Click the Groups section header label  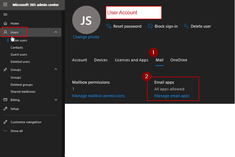pos(16,70)
